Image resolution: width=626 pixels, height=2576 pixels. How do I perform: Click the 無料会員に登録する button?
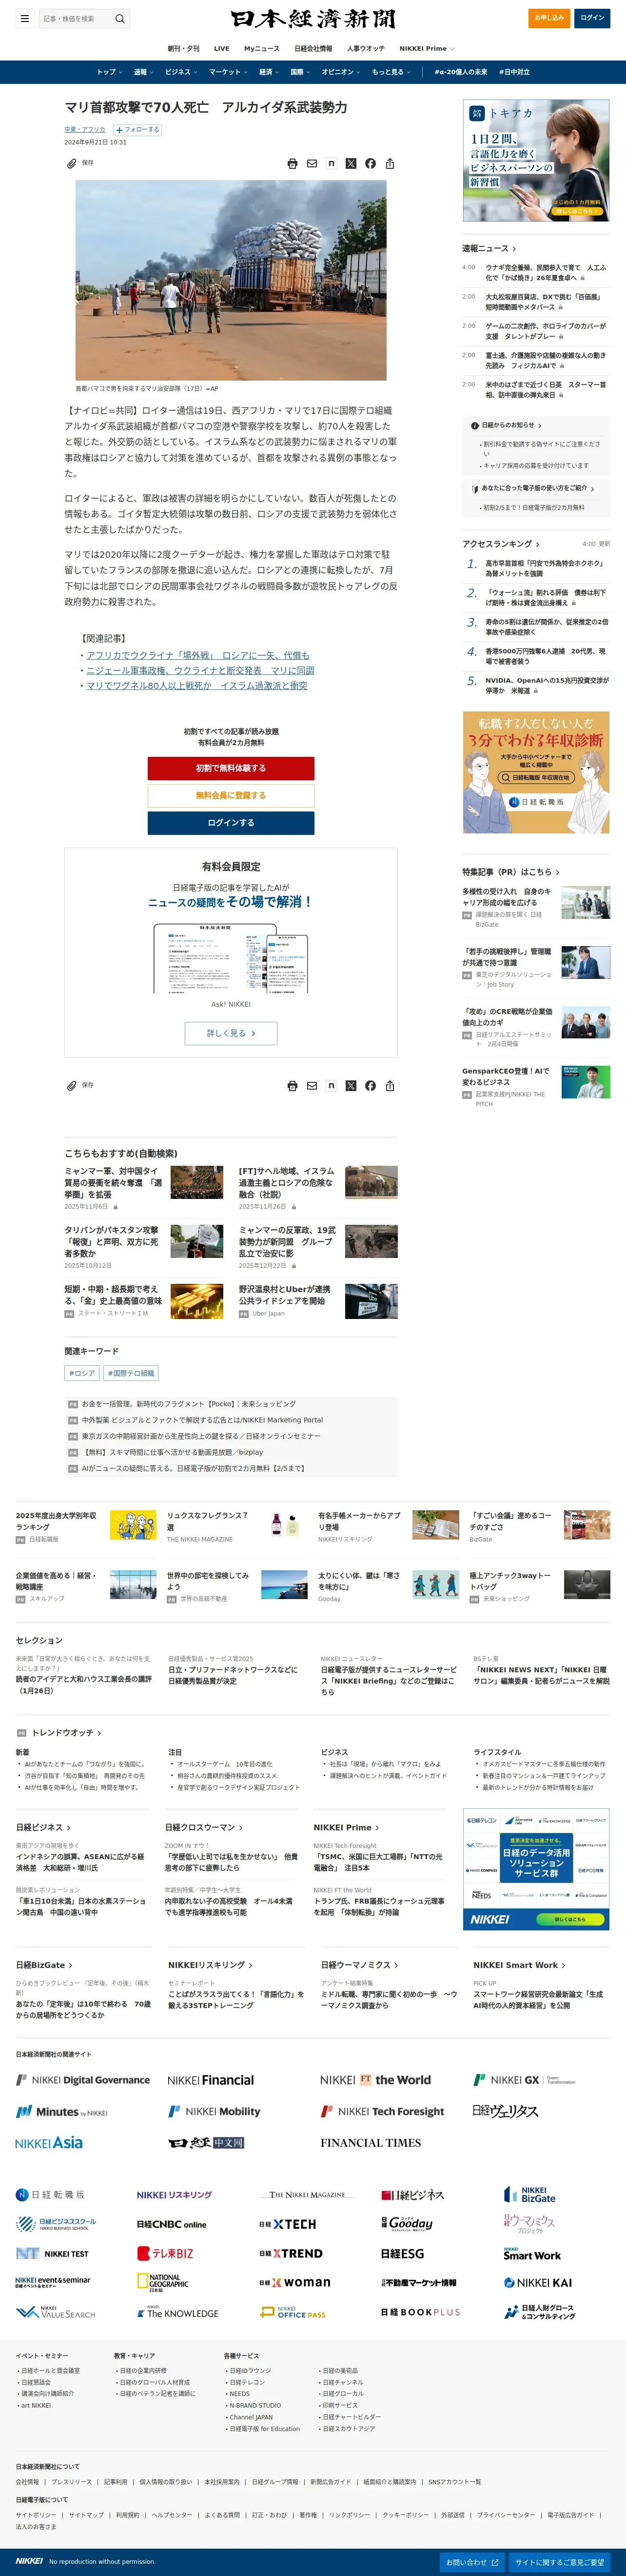coord(231,795)
